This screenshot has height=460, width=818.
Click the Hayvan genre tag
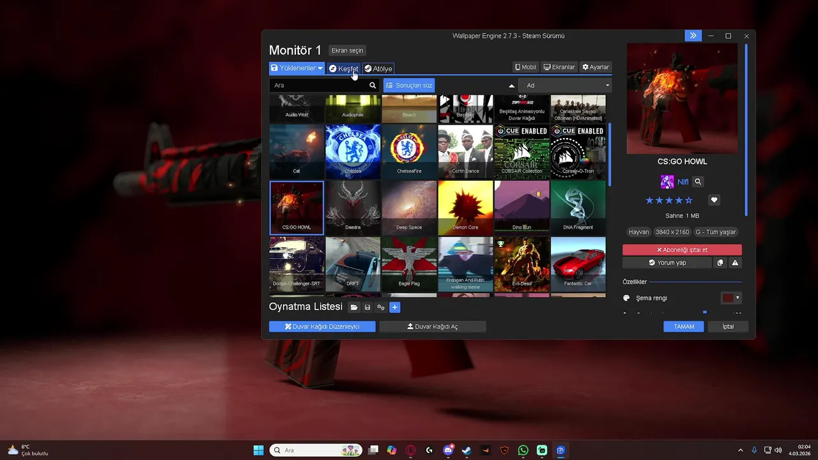pyautogui.click(x=638, y=232)
